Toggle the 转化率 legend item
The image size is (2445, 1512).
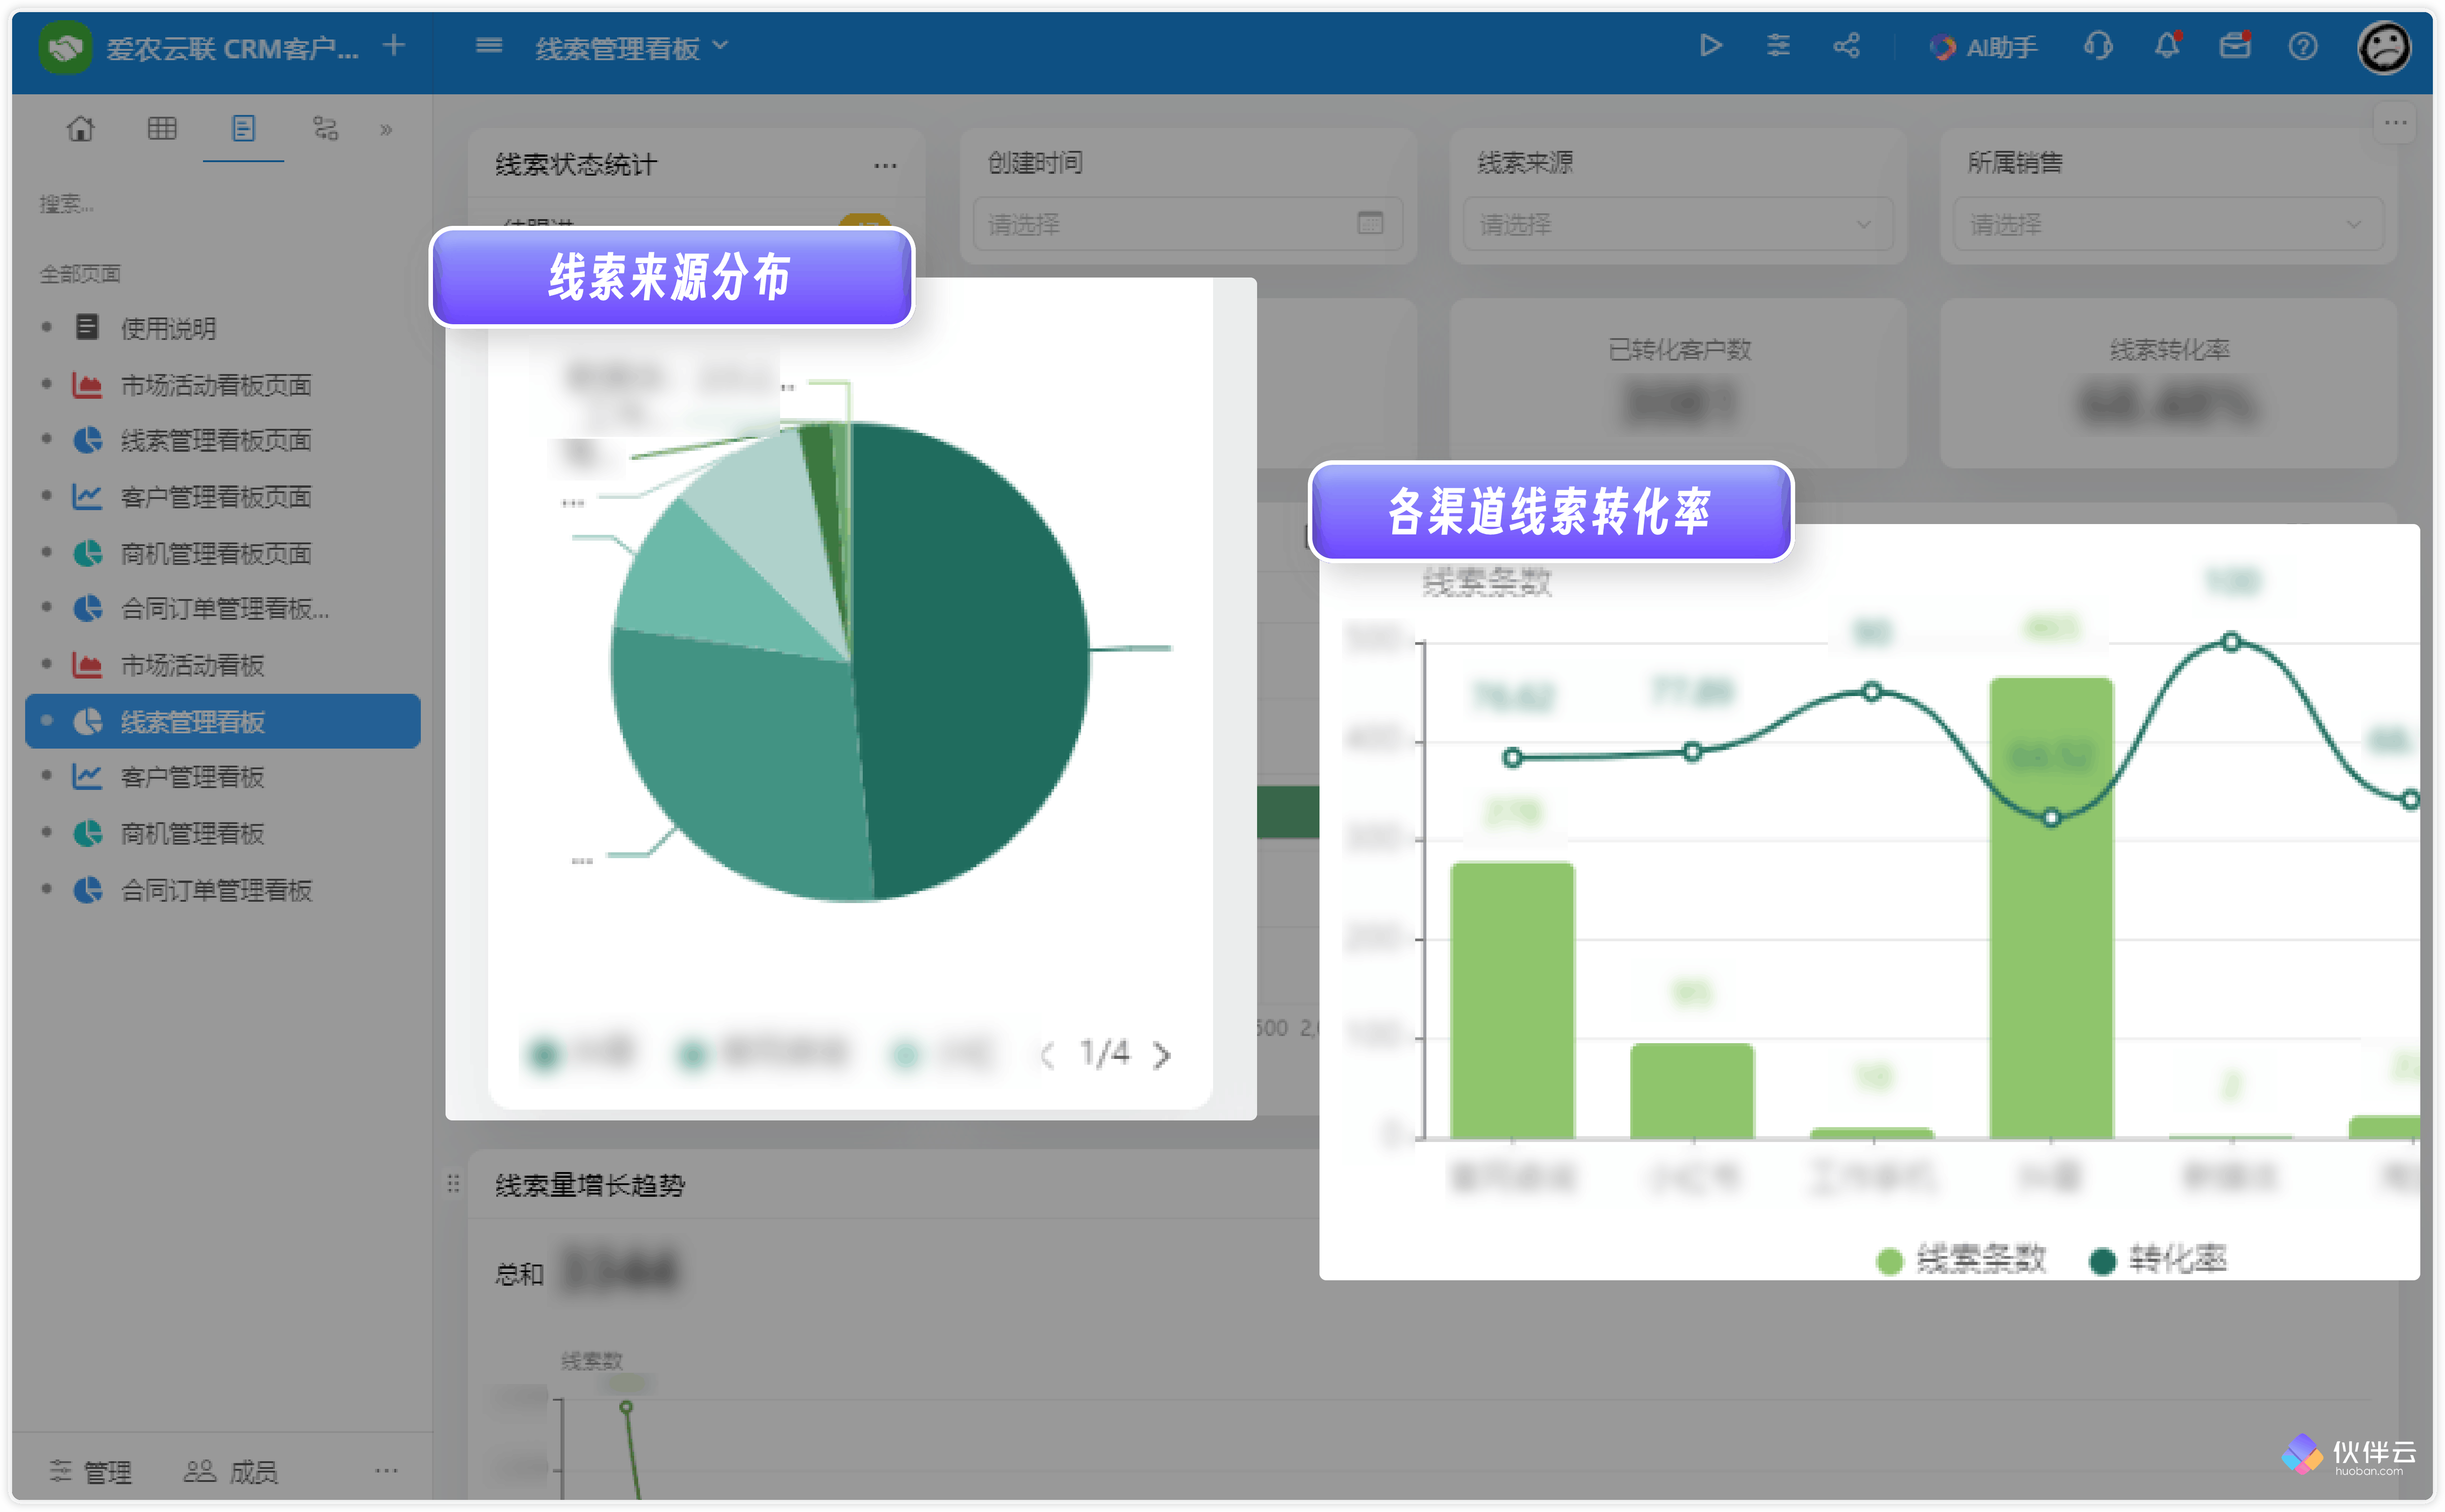(2158, 1259)
